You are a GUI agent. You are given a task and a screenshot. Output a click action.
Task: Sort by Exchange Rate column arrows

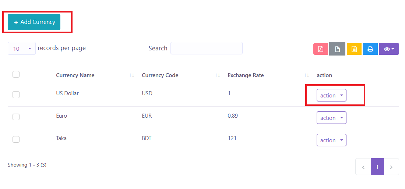click(x=306, y=75)
